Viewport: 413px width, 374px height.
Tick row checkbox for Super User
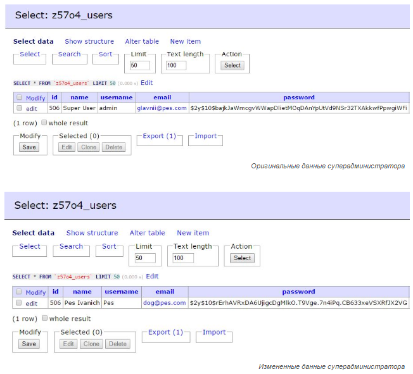pyautogui.click(x=19, y=108)
